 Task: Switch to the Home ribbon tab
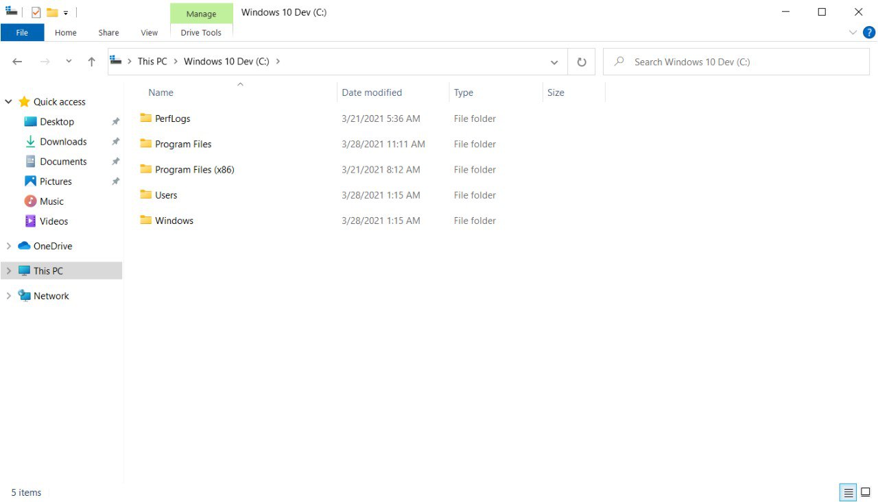point(66,32)
